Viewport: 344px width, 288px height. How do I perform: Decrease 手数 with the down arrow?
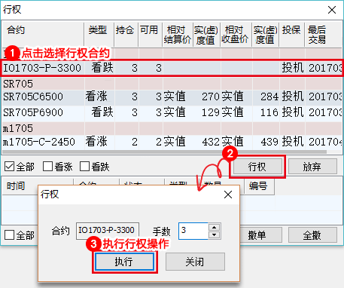pyautogui.click(x=214, y=235)
